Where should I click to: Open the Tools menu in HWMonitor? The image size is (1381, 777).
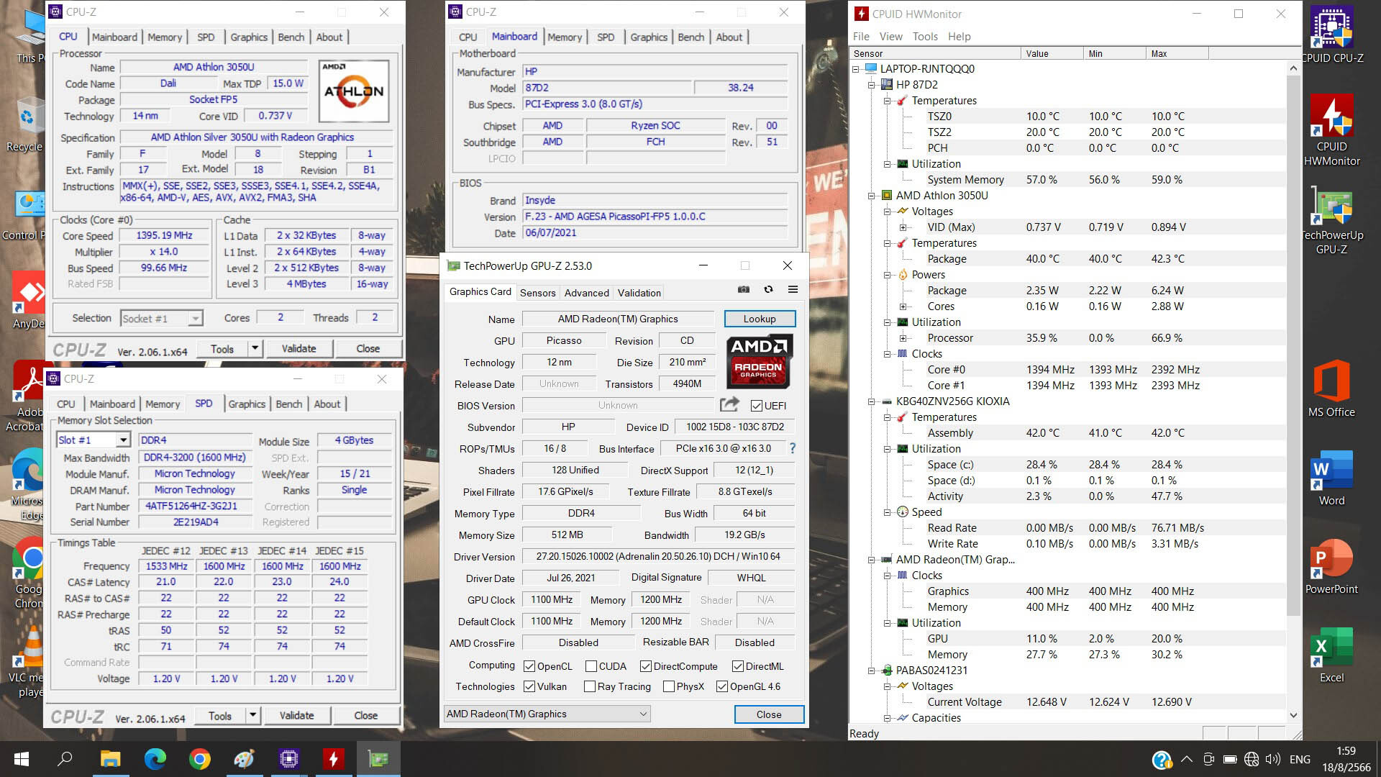tap(925, 37)
